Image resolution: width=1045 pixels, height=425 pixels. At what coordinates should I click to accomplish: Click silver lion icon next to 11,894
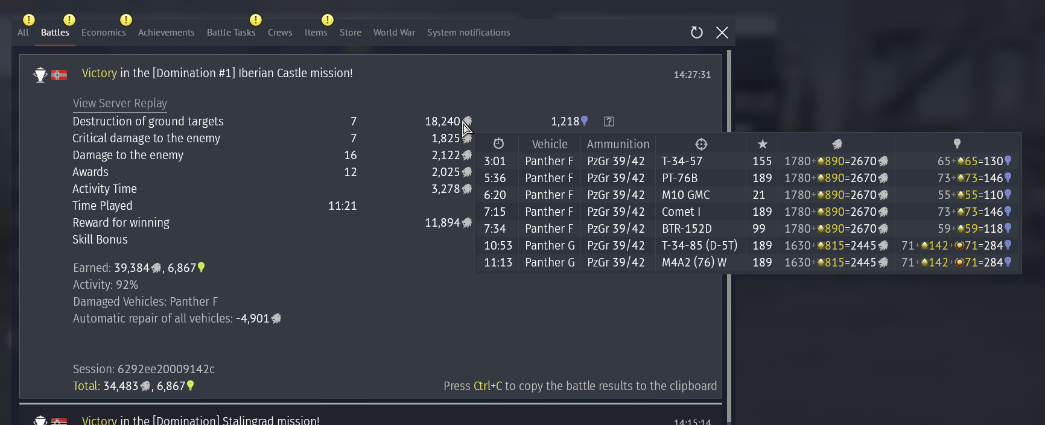point(467,223)
